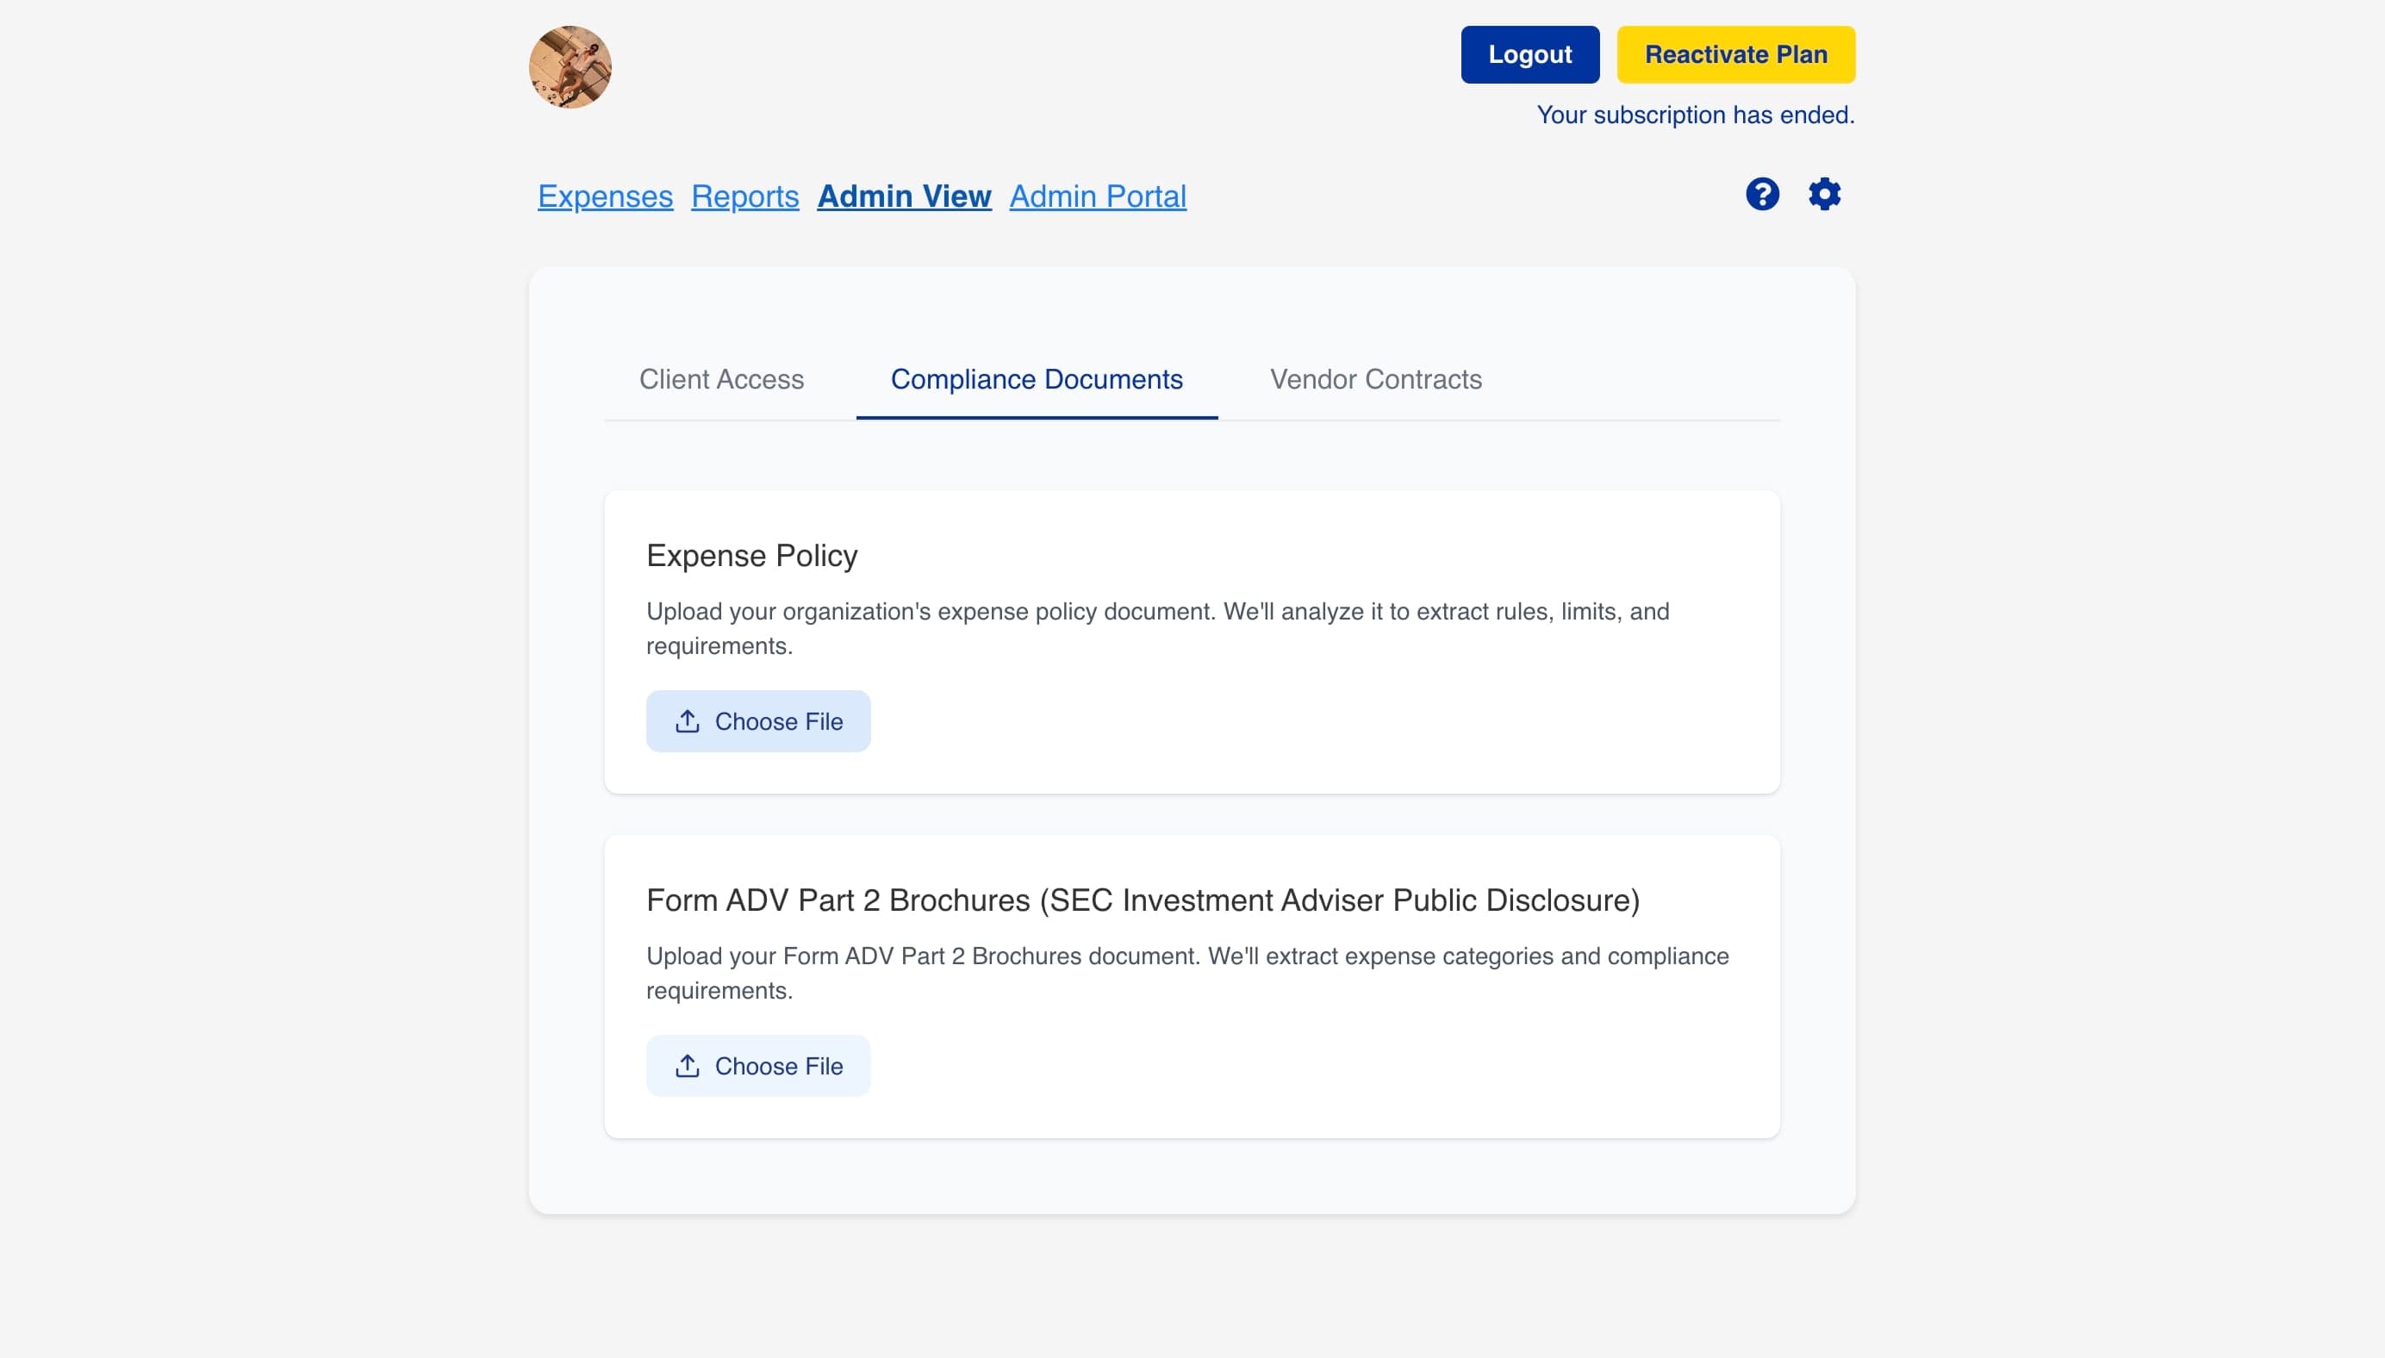Switch to the Client Access tab
Viewport: 2385px width, 1358px height.
point(720,380)
